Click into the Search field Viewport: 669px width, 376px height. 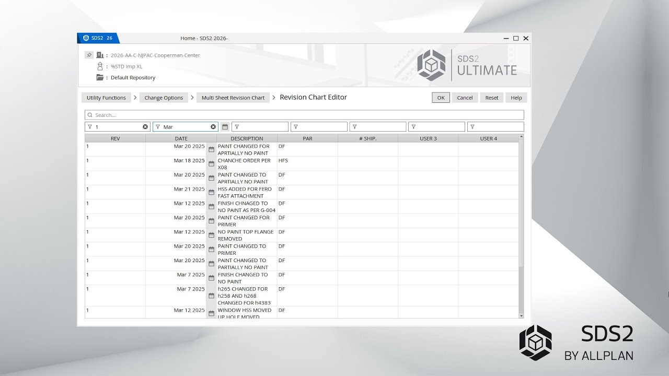(x=304, y=115)
